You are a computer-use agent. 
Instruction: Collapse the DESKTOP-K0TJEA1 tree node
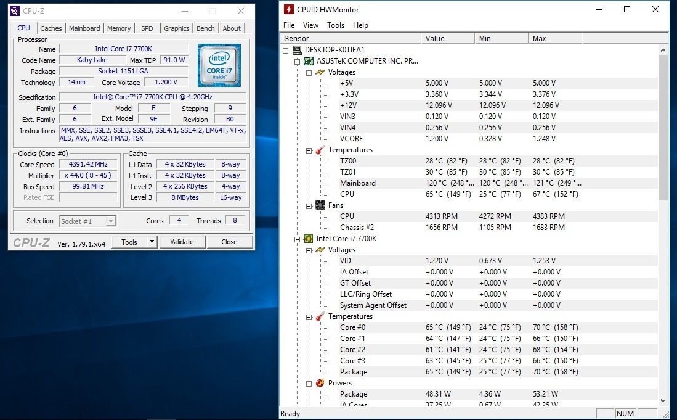coord(286,51)
